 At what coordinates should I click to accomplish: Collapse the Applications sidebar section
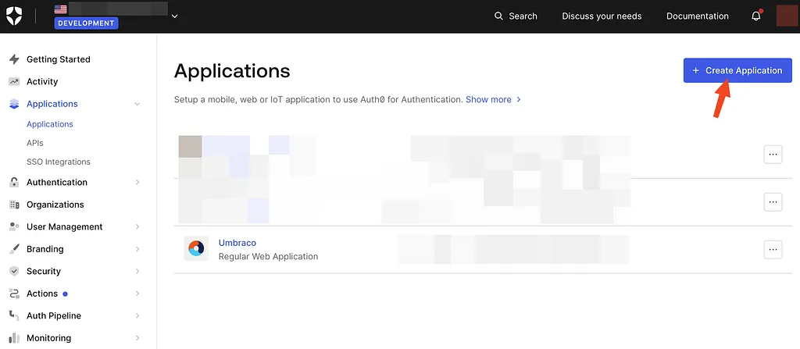[x=137, y=104]
